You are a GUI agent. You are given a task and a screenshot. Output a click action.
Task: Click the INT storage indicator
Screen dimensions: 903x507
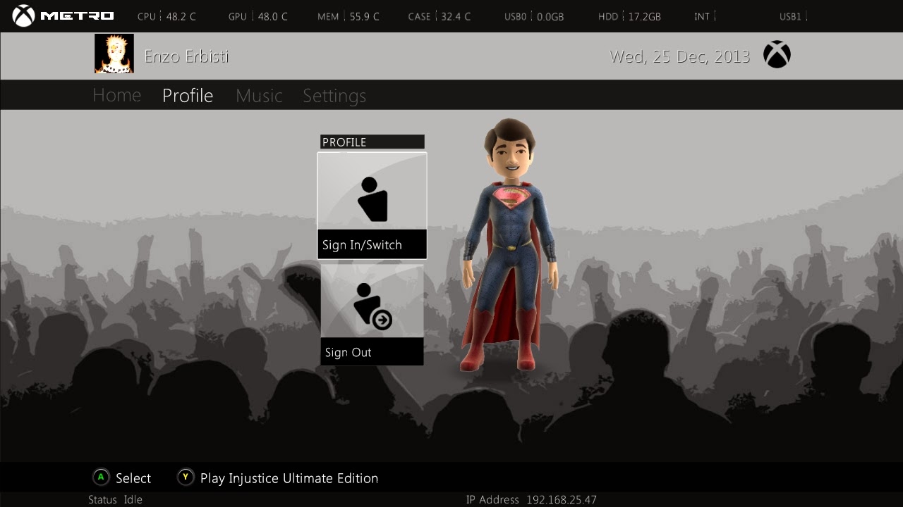705,16
